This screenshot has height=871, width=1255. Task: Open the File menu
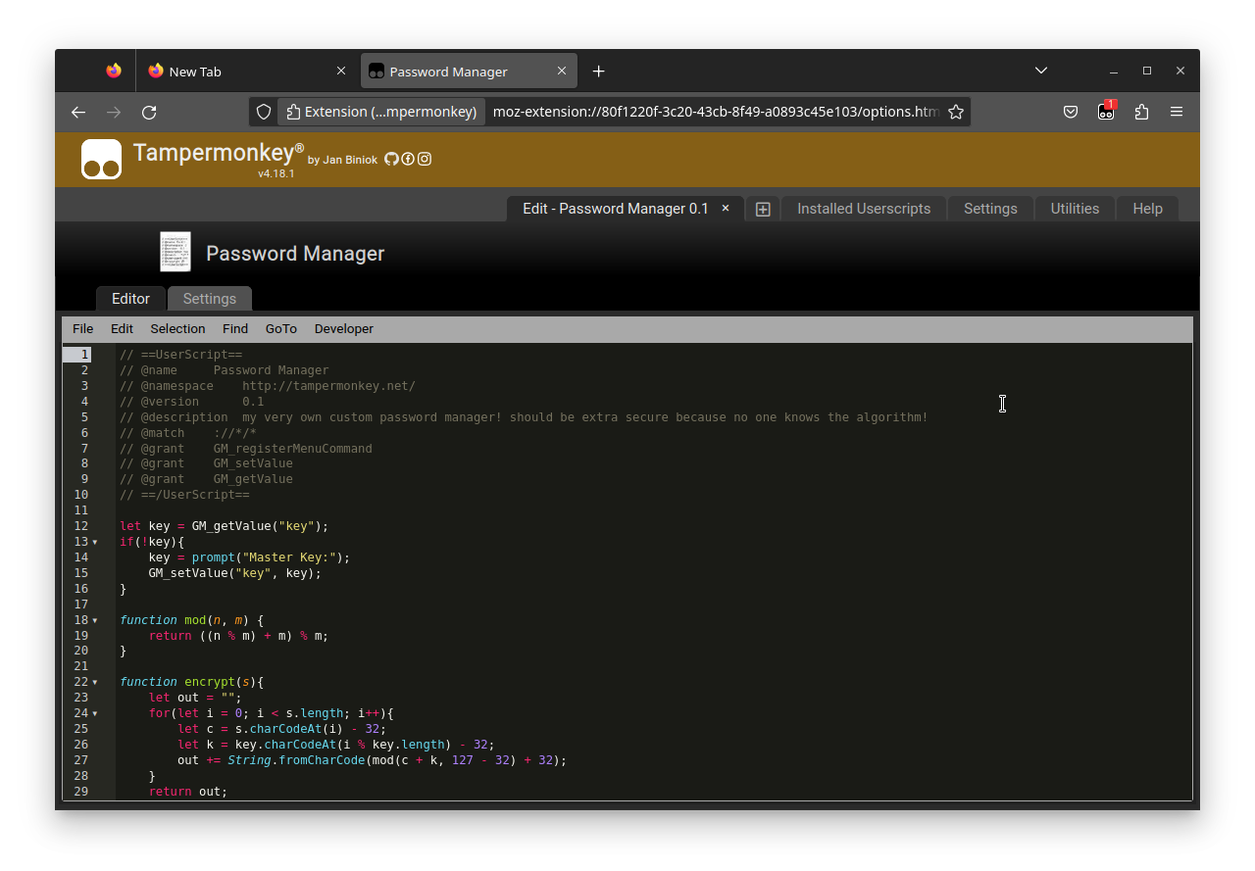(x=82, y=328)
